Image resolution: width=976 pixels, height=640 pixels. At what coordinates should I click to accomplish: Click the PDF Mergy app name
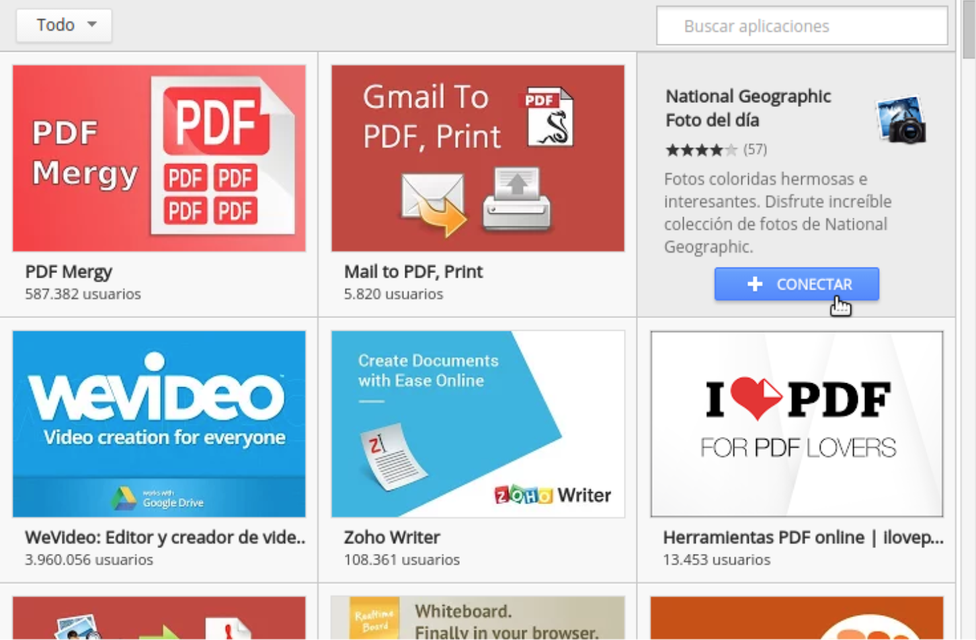coord(69,272)
